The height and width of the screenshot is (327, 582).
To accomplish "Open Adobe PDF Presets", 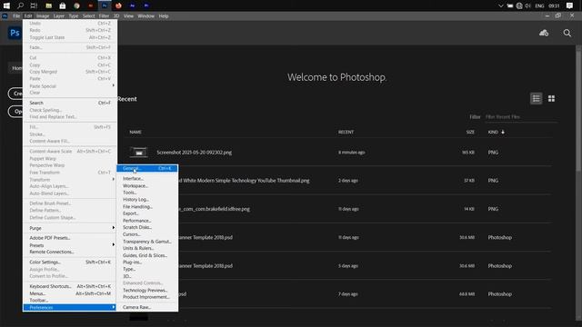I will (70, 238).
